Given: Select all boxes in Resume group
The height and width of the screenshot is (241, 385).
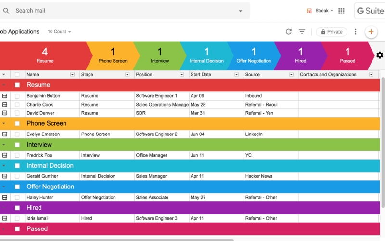Looking at the screenshot, I should click(17, 85).
